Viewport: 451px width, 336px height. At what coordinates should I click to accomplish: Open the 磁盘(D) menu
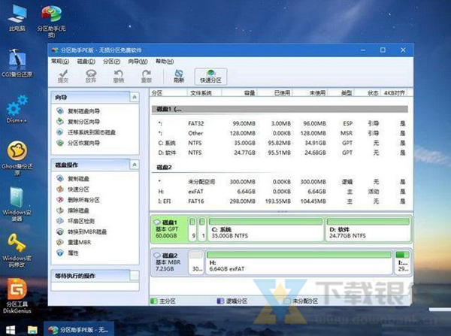pos(86,62)
